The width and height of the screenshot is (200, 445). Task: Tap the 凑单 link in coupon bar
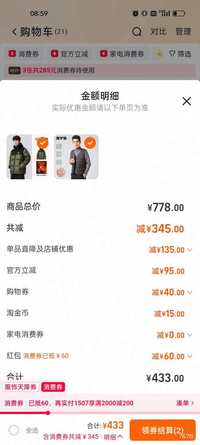(185, 403)
